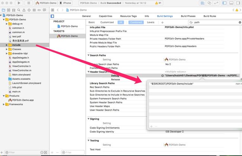This screenshot has height=156, width=242.
Task: Select the Levels view
Action: 151,22
